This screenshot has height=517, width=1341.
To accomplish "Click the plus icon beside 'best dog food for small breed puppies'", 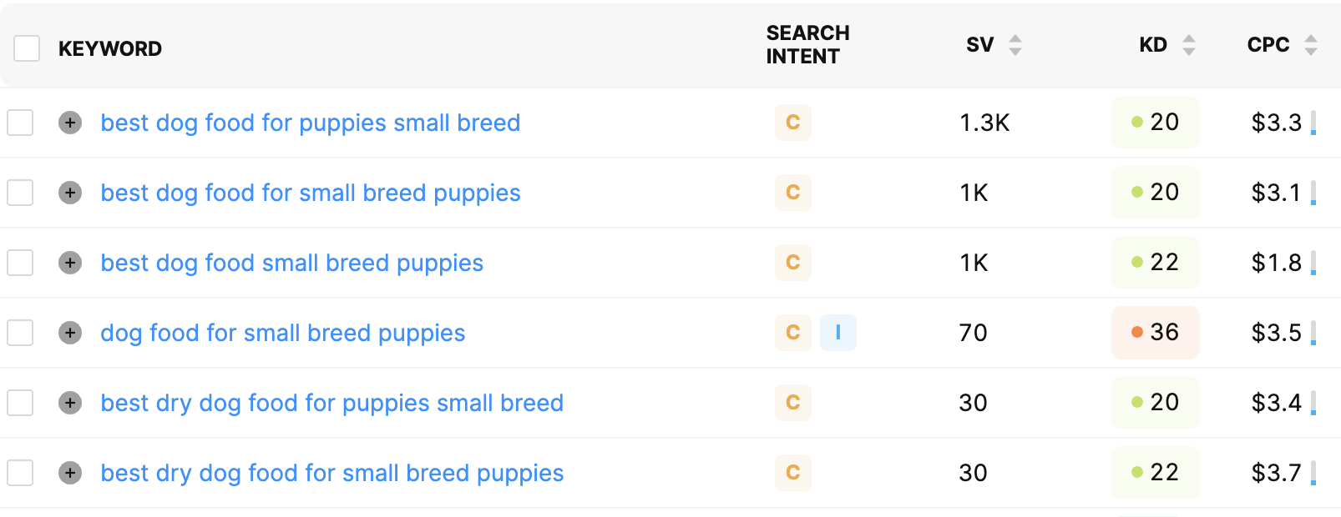I will point(69,193).
